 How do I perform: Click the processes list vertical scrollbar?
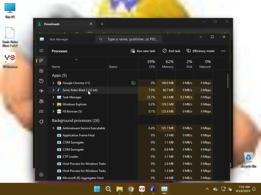click(228, 81)
